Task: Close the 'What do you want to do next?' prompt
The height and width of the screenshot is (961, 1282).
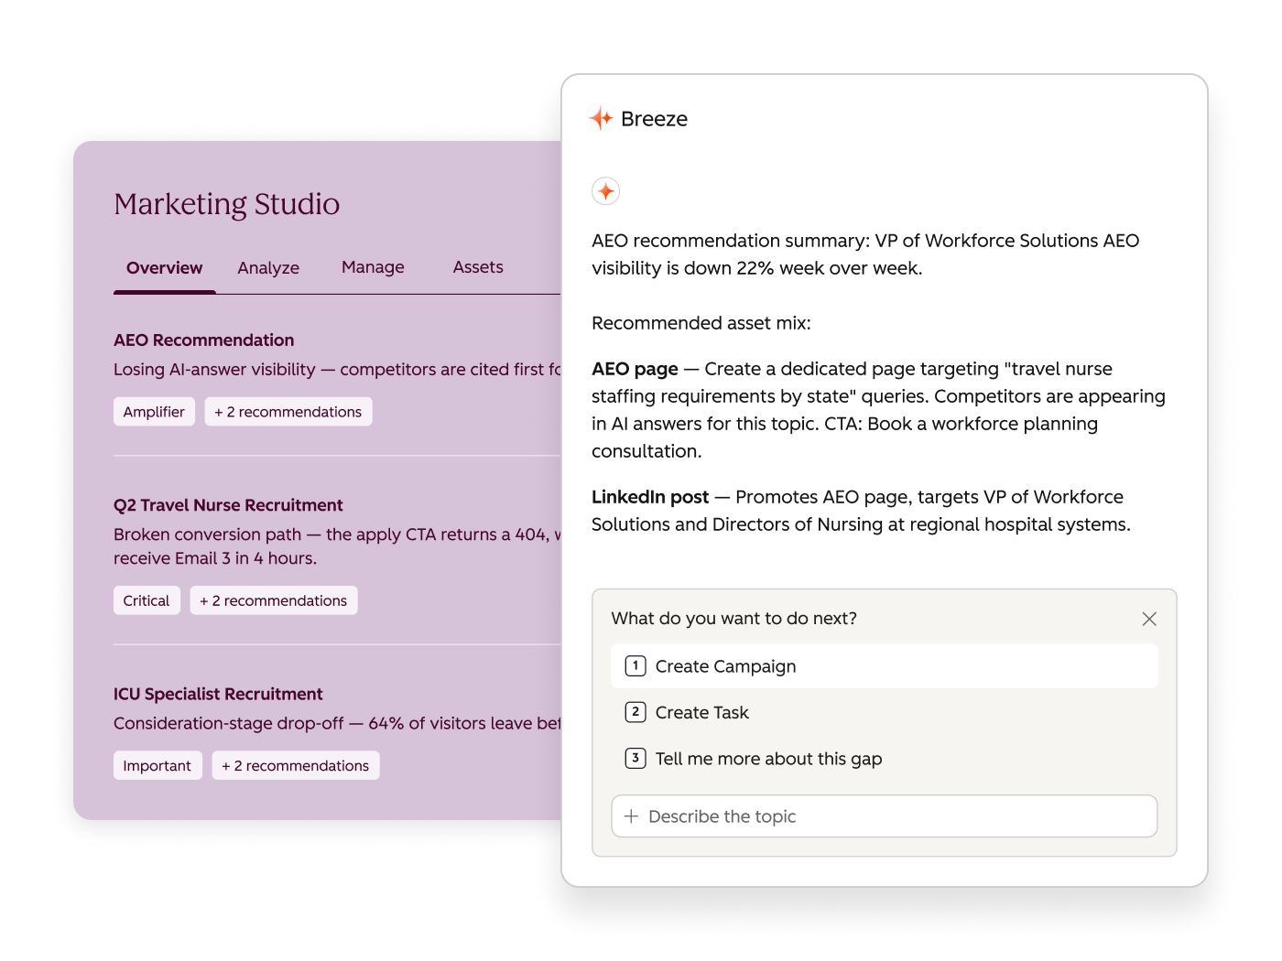Action: pyautogui.click(x=1149, y=619)
